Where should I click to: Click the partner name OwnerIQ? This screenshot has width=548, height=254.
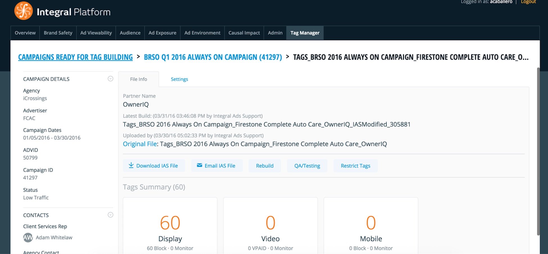(x=136, y=104)
